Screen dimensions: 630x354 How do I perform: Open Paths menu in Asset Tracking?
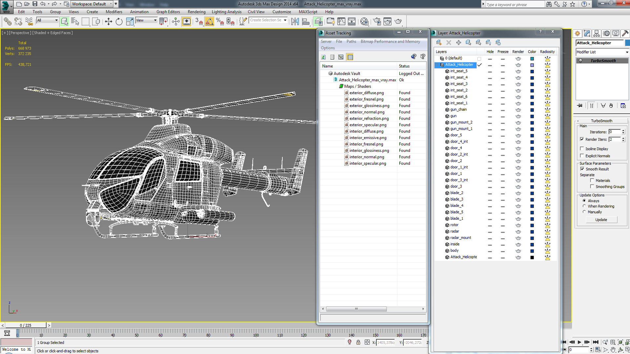click(351, 42)
